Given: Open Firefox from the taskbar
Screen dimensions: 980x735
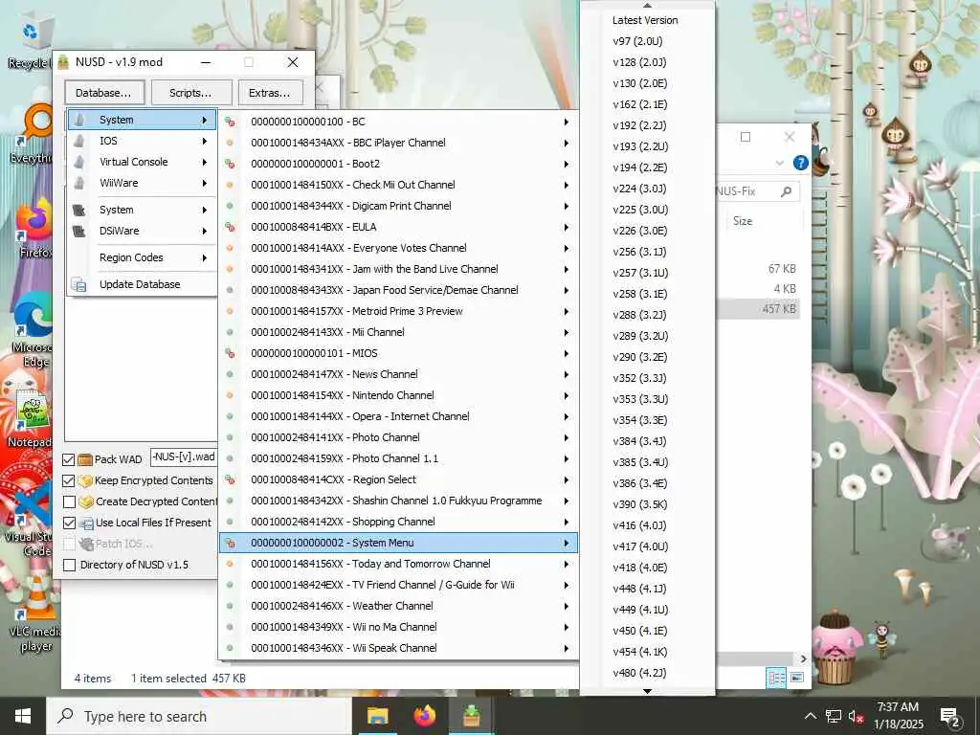Looking at the screenshot, I should tap(424, 716).
